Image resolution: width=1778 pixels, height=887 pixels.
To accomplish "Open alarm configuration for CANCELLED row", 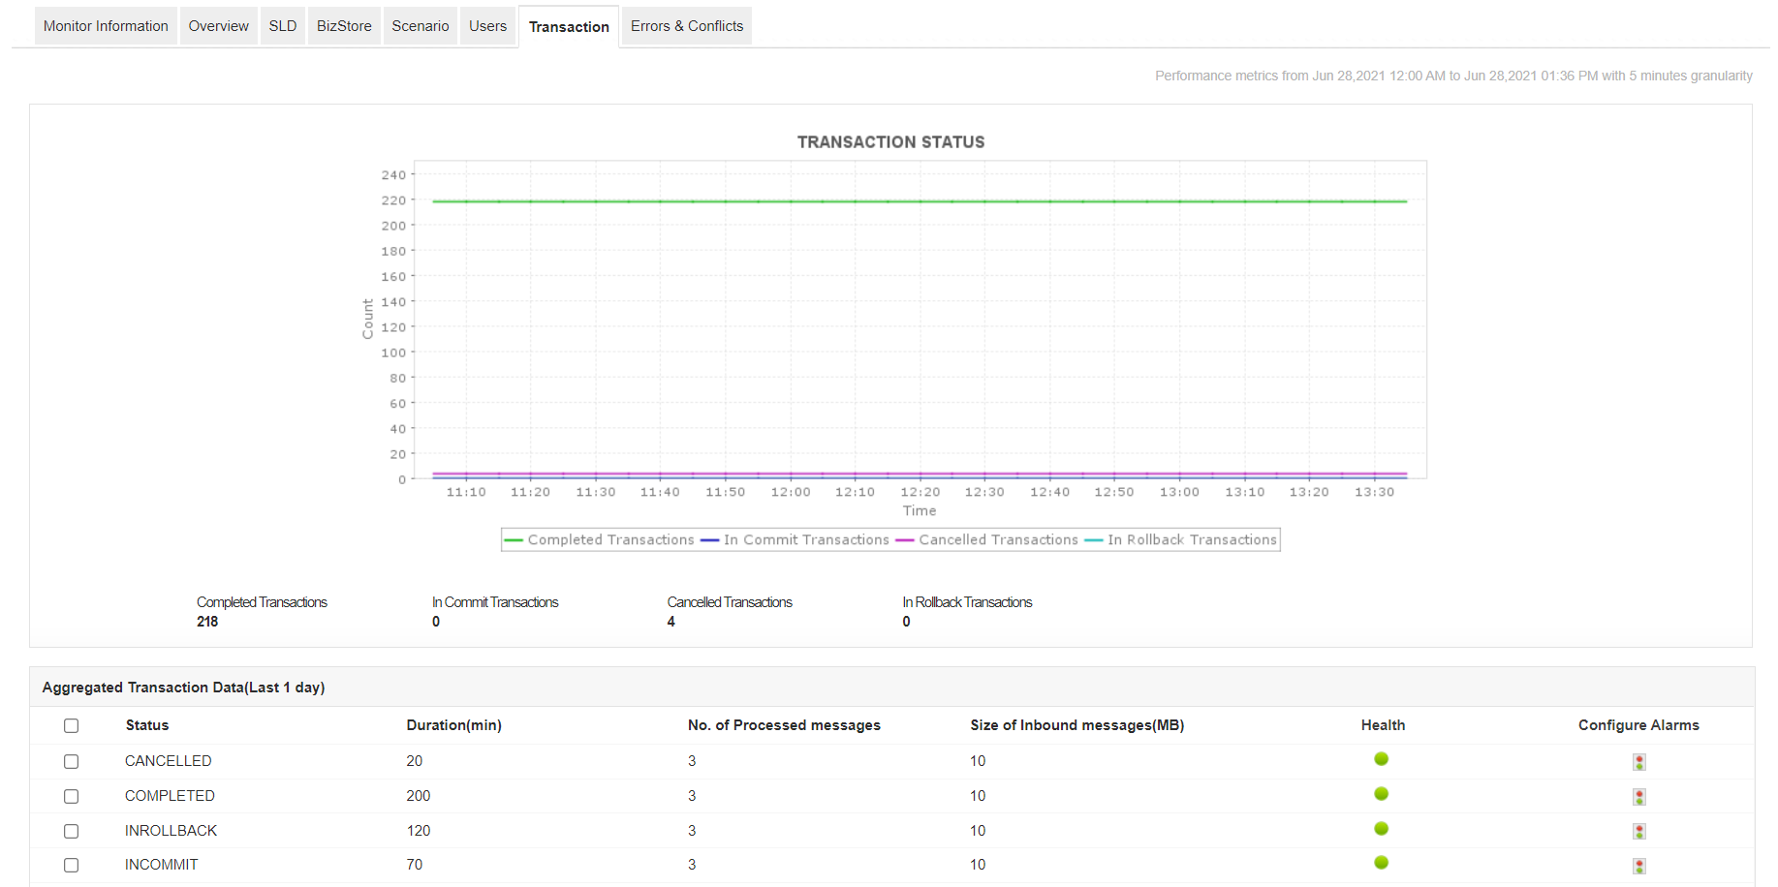I will coord(1638,762).
